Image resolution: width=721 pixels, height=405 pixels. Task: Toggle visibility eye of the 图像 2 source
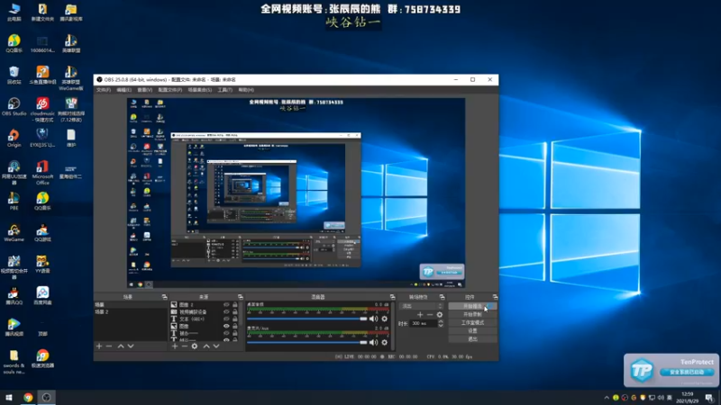coord(226,304)
